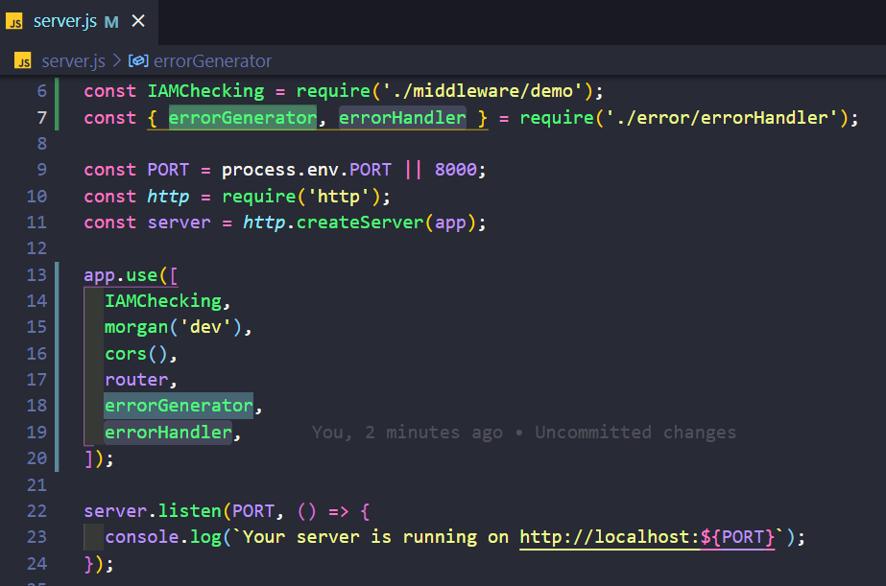
Task: Click the PORT constant on line 9
Action: (x=167, y=169)
